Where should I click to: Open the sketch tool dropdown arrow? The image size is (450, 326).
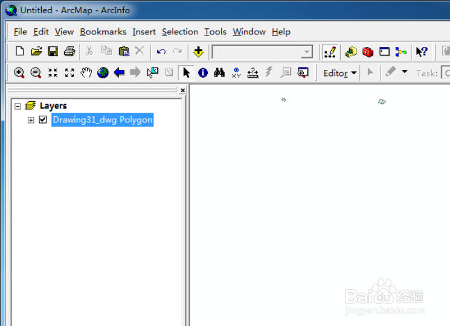tap(404, 72)
